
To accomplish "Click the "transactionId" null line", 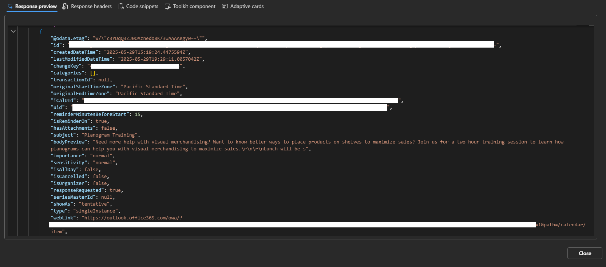I will [x=81, y=80].
